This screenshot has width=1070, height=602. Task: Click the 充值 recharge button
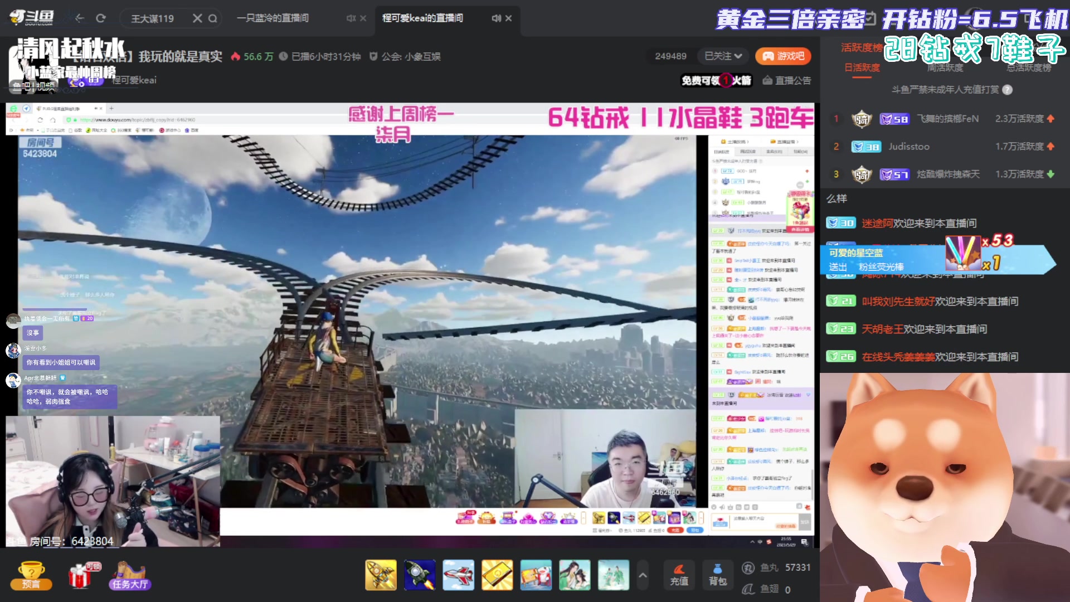pos(679,574)
